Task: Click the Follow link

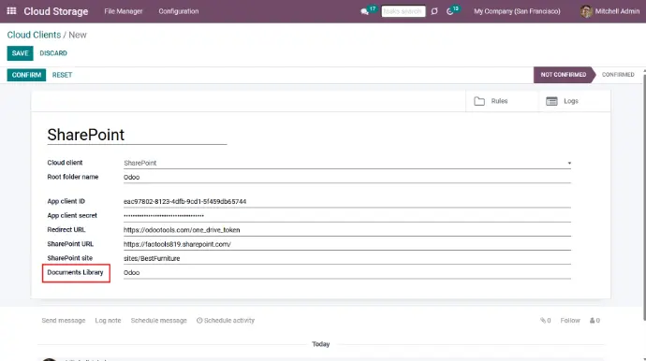Action: pos(570,320)
